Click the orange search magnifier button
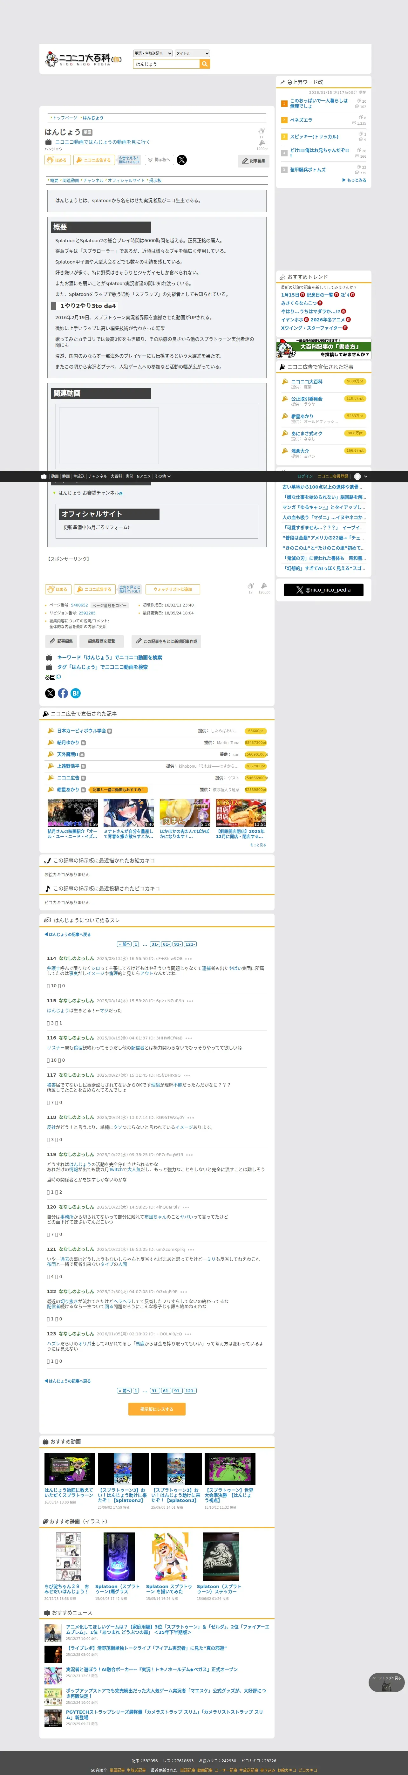 pyautogui.click(x=205, y=64)
